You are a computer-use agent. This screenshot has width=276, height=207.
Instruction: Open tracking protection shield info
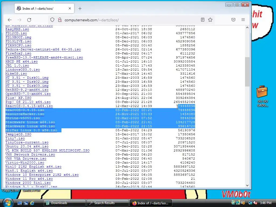point(52,20)
